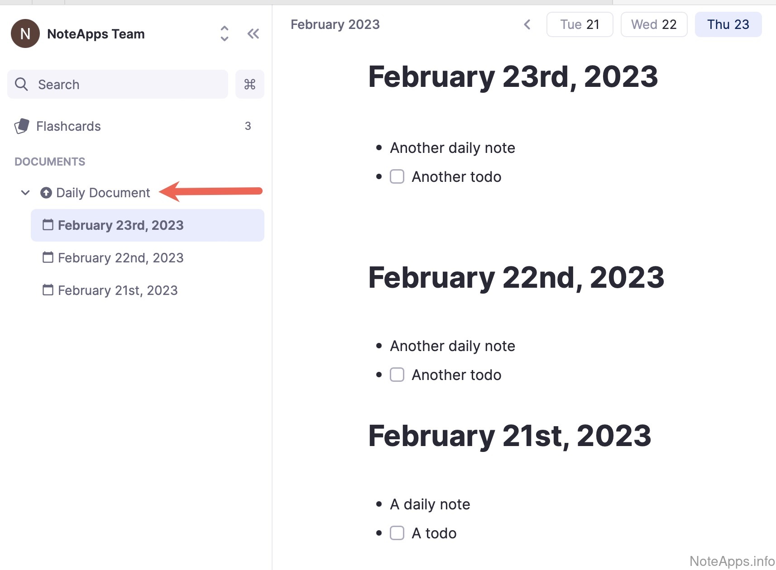
Task: Click the command shortcut icon button
Action: pos(249,84)
